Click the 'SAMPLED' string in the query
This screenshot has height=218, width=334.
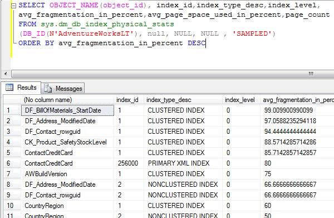coord(252,33)
